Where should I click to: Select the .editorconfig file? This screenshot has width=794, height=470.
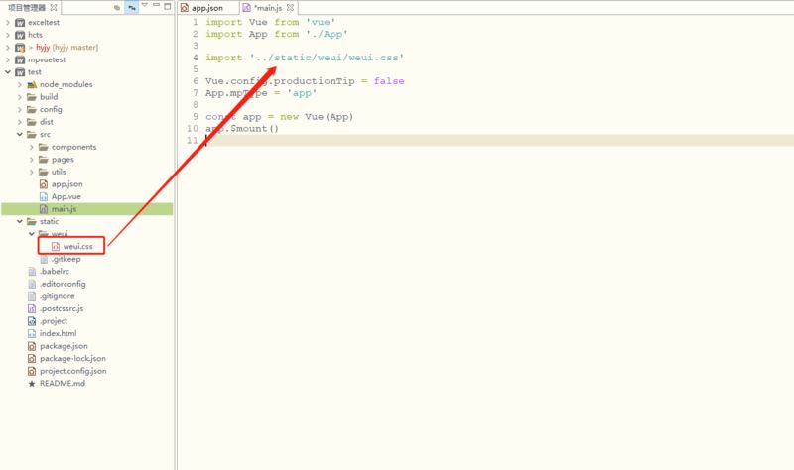63,284
